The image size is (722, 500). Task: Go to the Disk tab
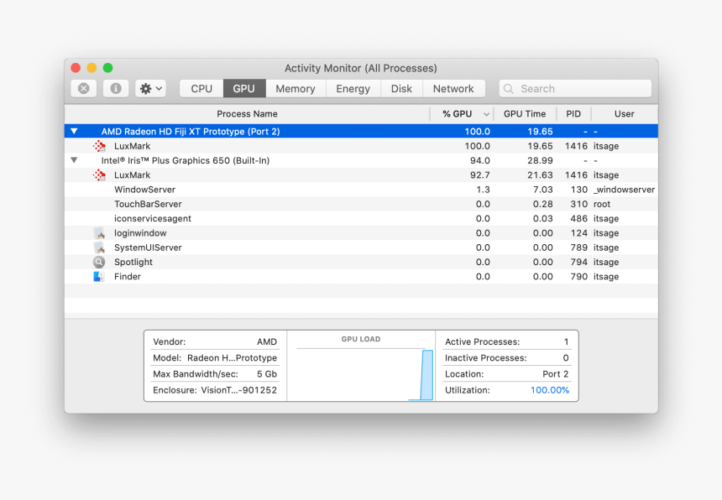click(x=401, y=88)
